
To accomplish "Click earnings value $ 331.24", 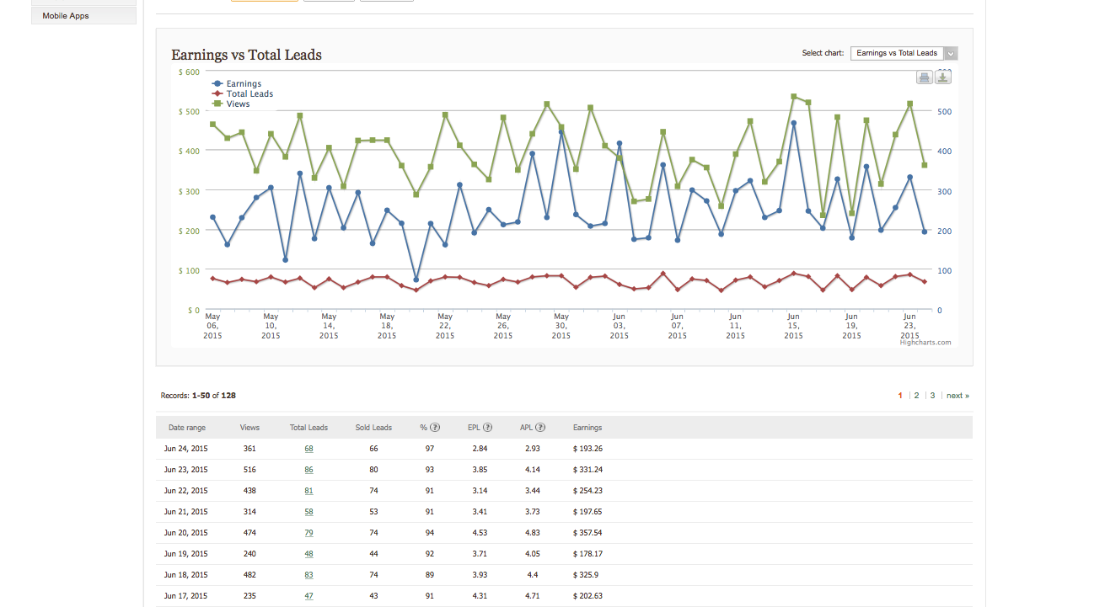I will [x=587, y=470].
